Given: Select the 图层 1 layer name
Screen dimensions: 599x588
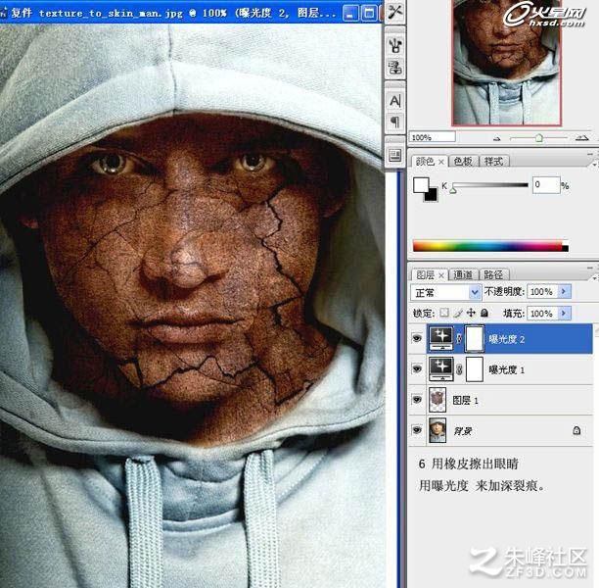Looking at the screenshot, I should coord(465,400).
